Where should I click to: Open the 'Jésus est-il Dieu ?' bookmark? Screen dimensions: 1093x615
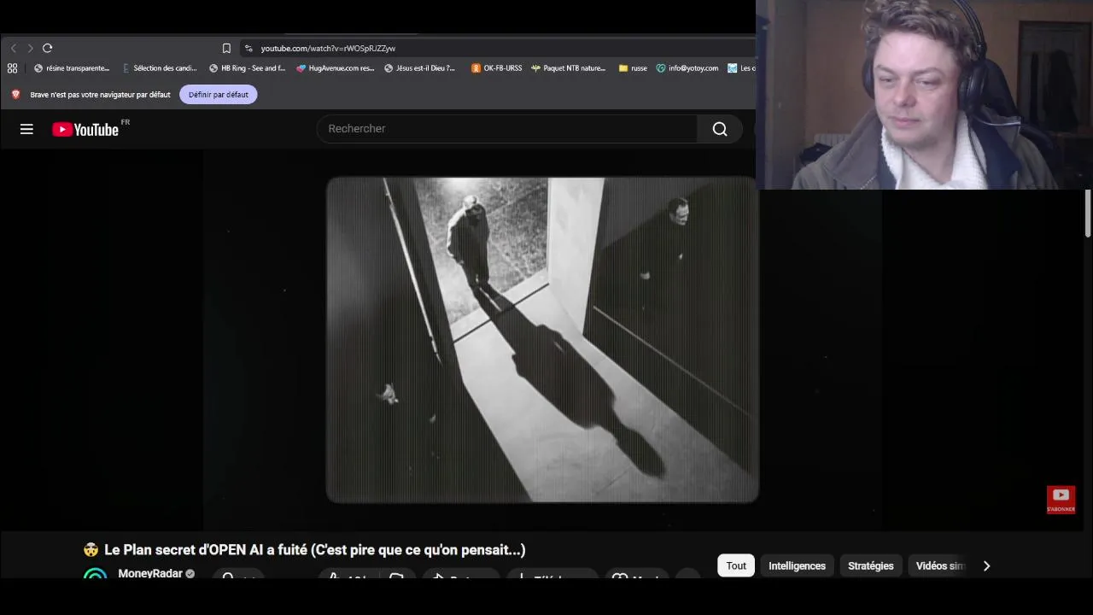tap(420, 68)
